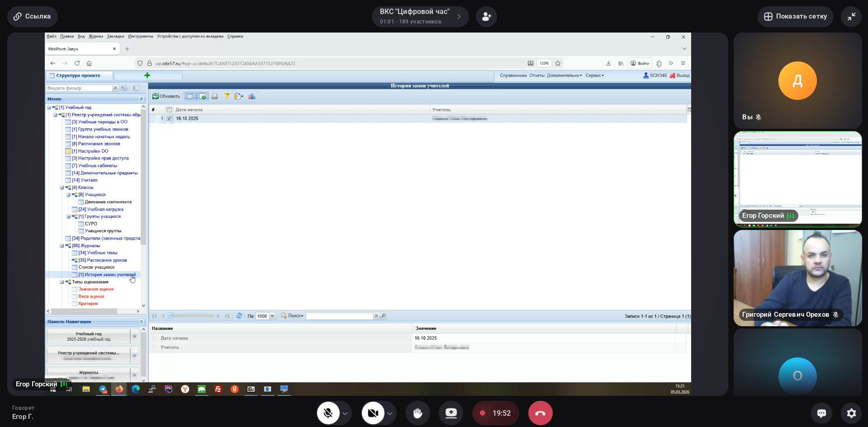This screenshot has width=868, height=427.
Task: Open the Файл menu in the browser
Action: 51,36
